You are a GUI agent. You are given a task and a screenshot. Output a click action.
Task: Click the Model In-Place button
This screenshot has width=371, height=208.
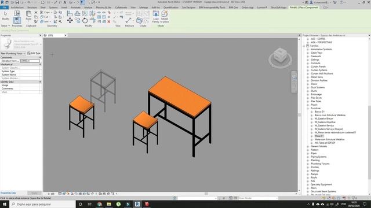(165, 17)
